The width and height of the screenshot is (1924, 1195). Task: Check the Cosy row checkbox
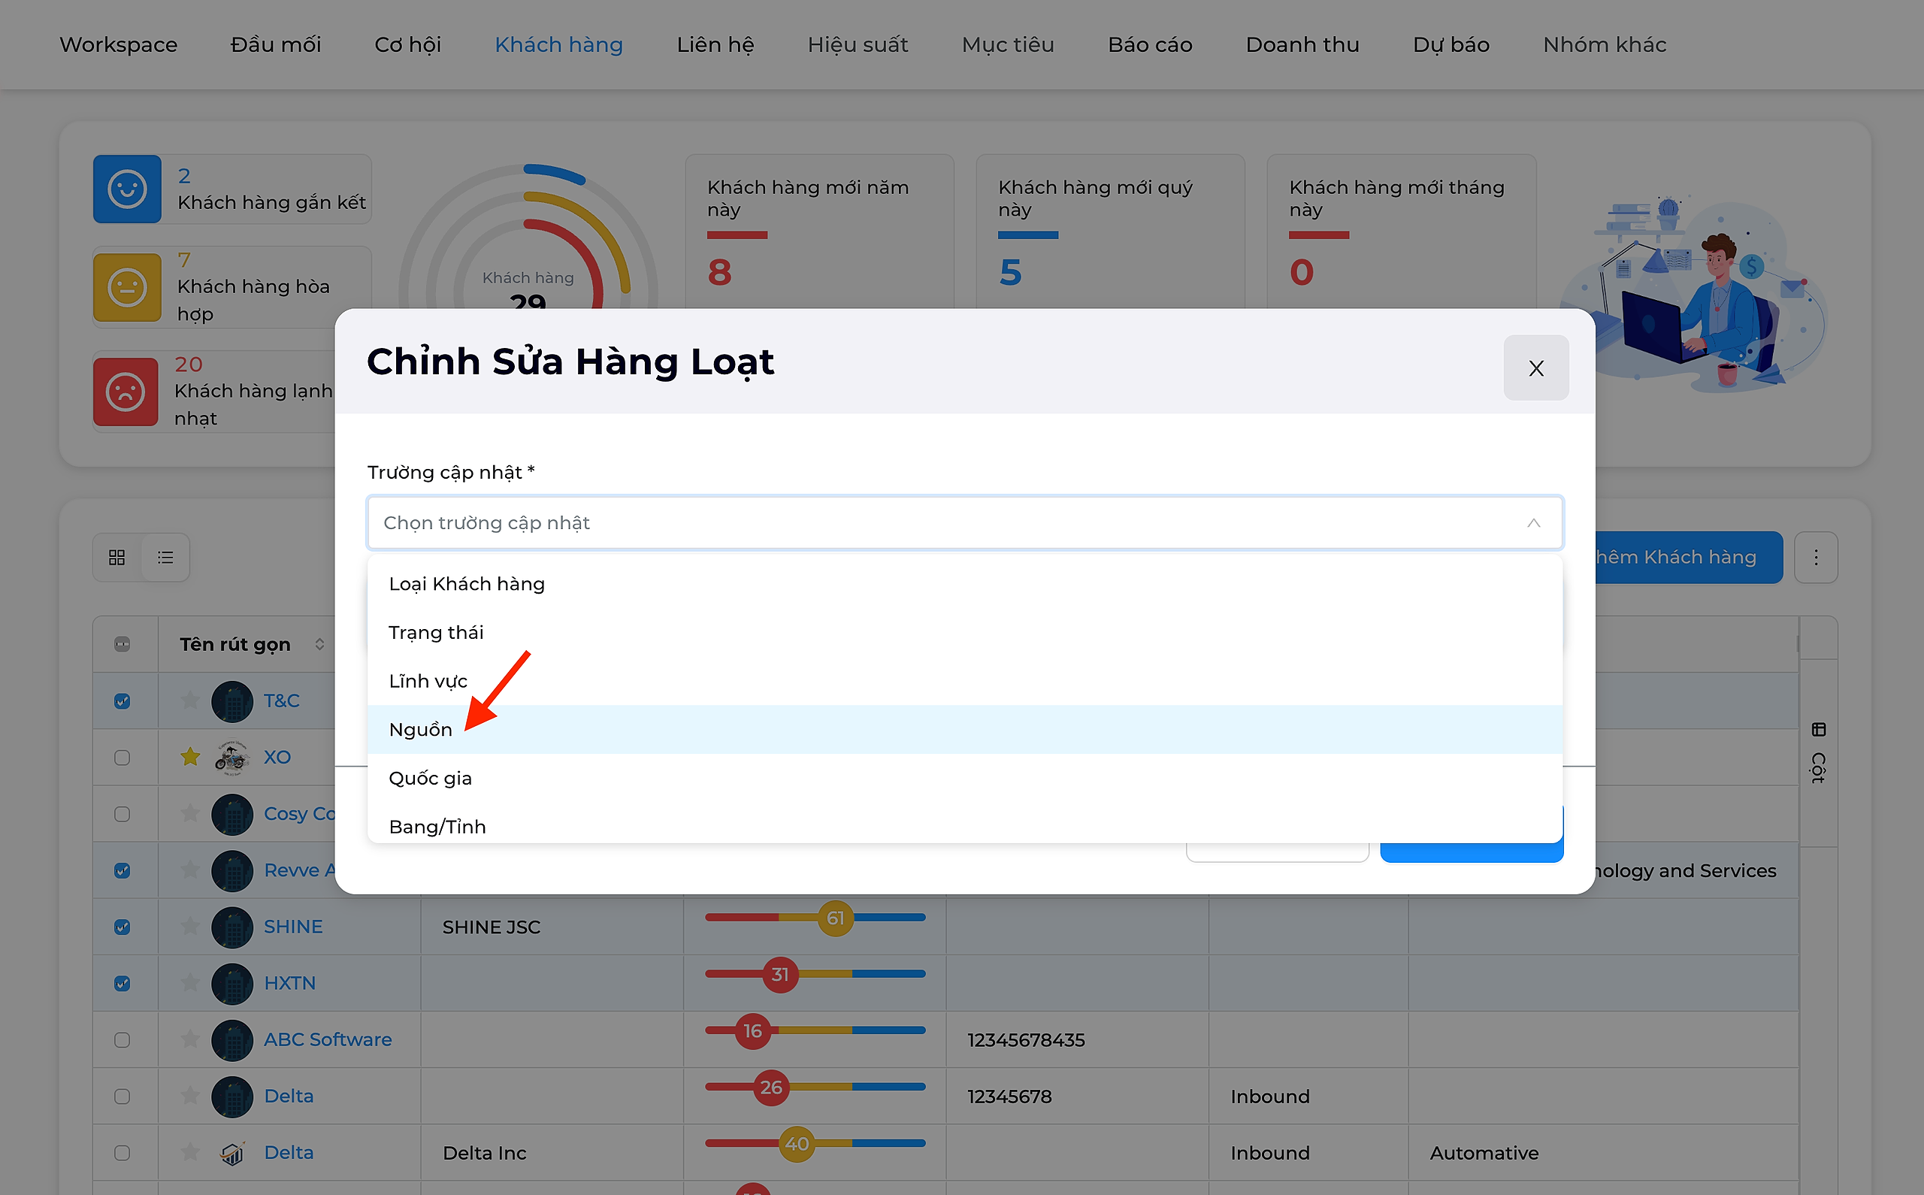pyautogui.click(x=122, y=814)
